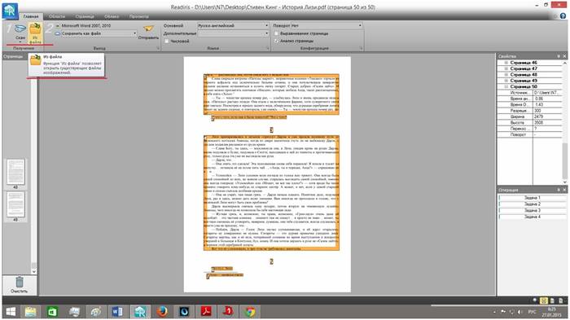The width and height of the screenshot is (570, 320).
Task: Switch to the Области ribbon tab
Action: (x=57, y=16)
